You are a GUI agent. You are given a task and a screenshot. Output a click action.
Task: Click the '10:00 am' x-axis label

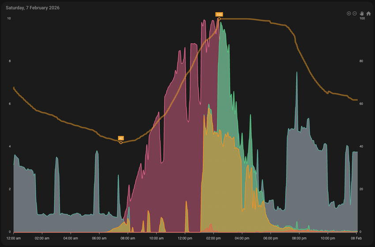(157, 238)
